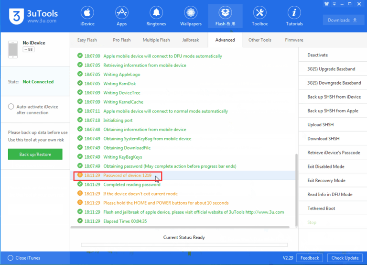Viewport: 367px width, 265px height.
Task: Select log row 'Password of device: 1219'
Action: coord(183,175)
